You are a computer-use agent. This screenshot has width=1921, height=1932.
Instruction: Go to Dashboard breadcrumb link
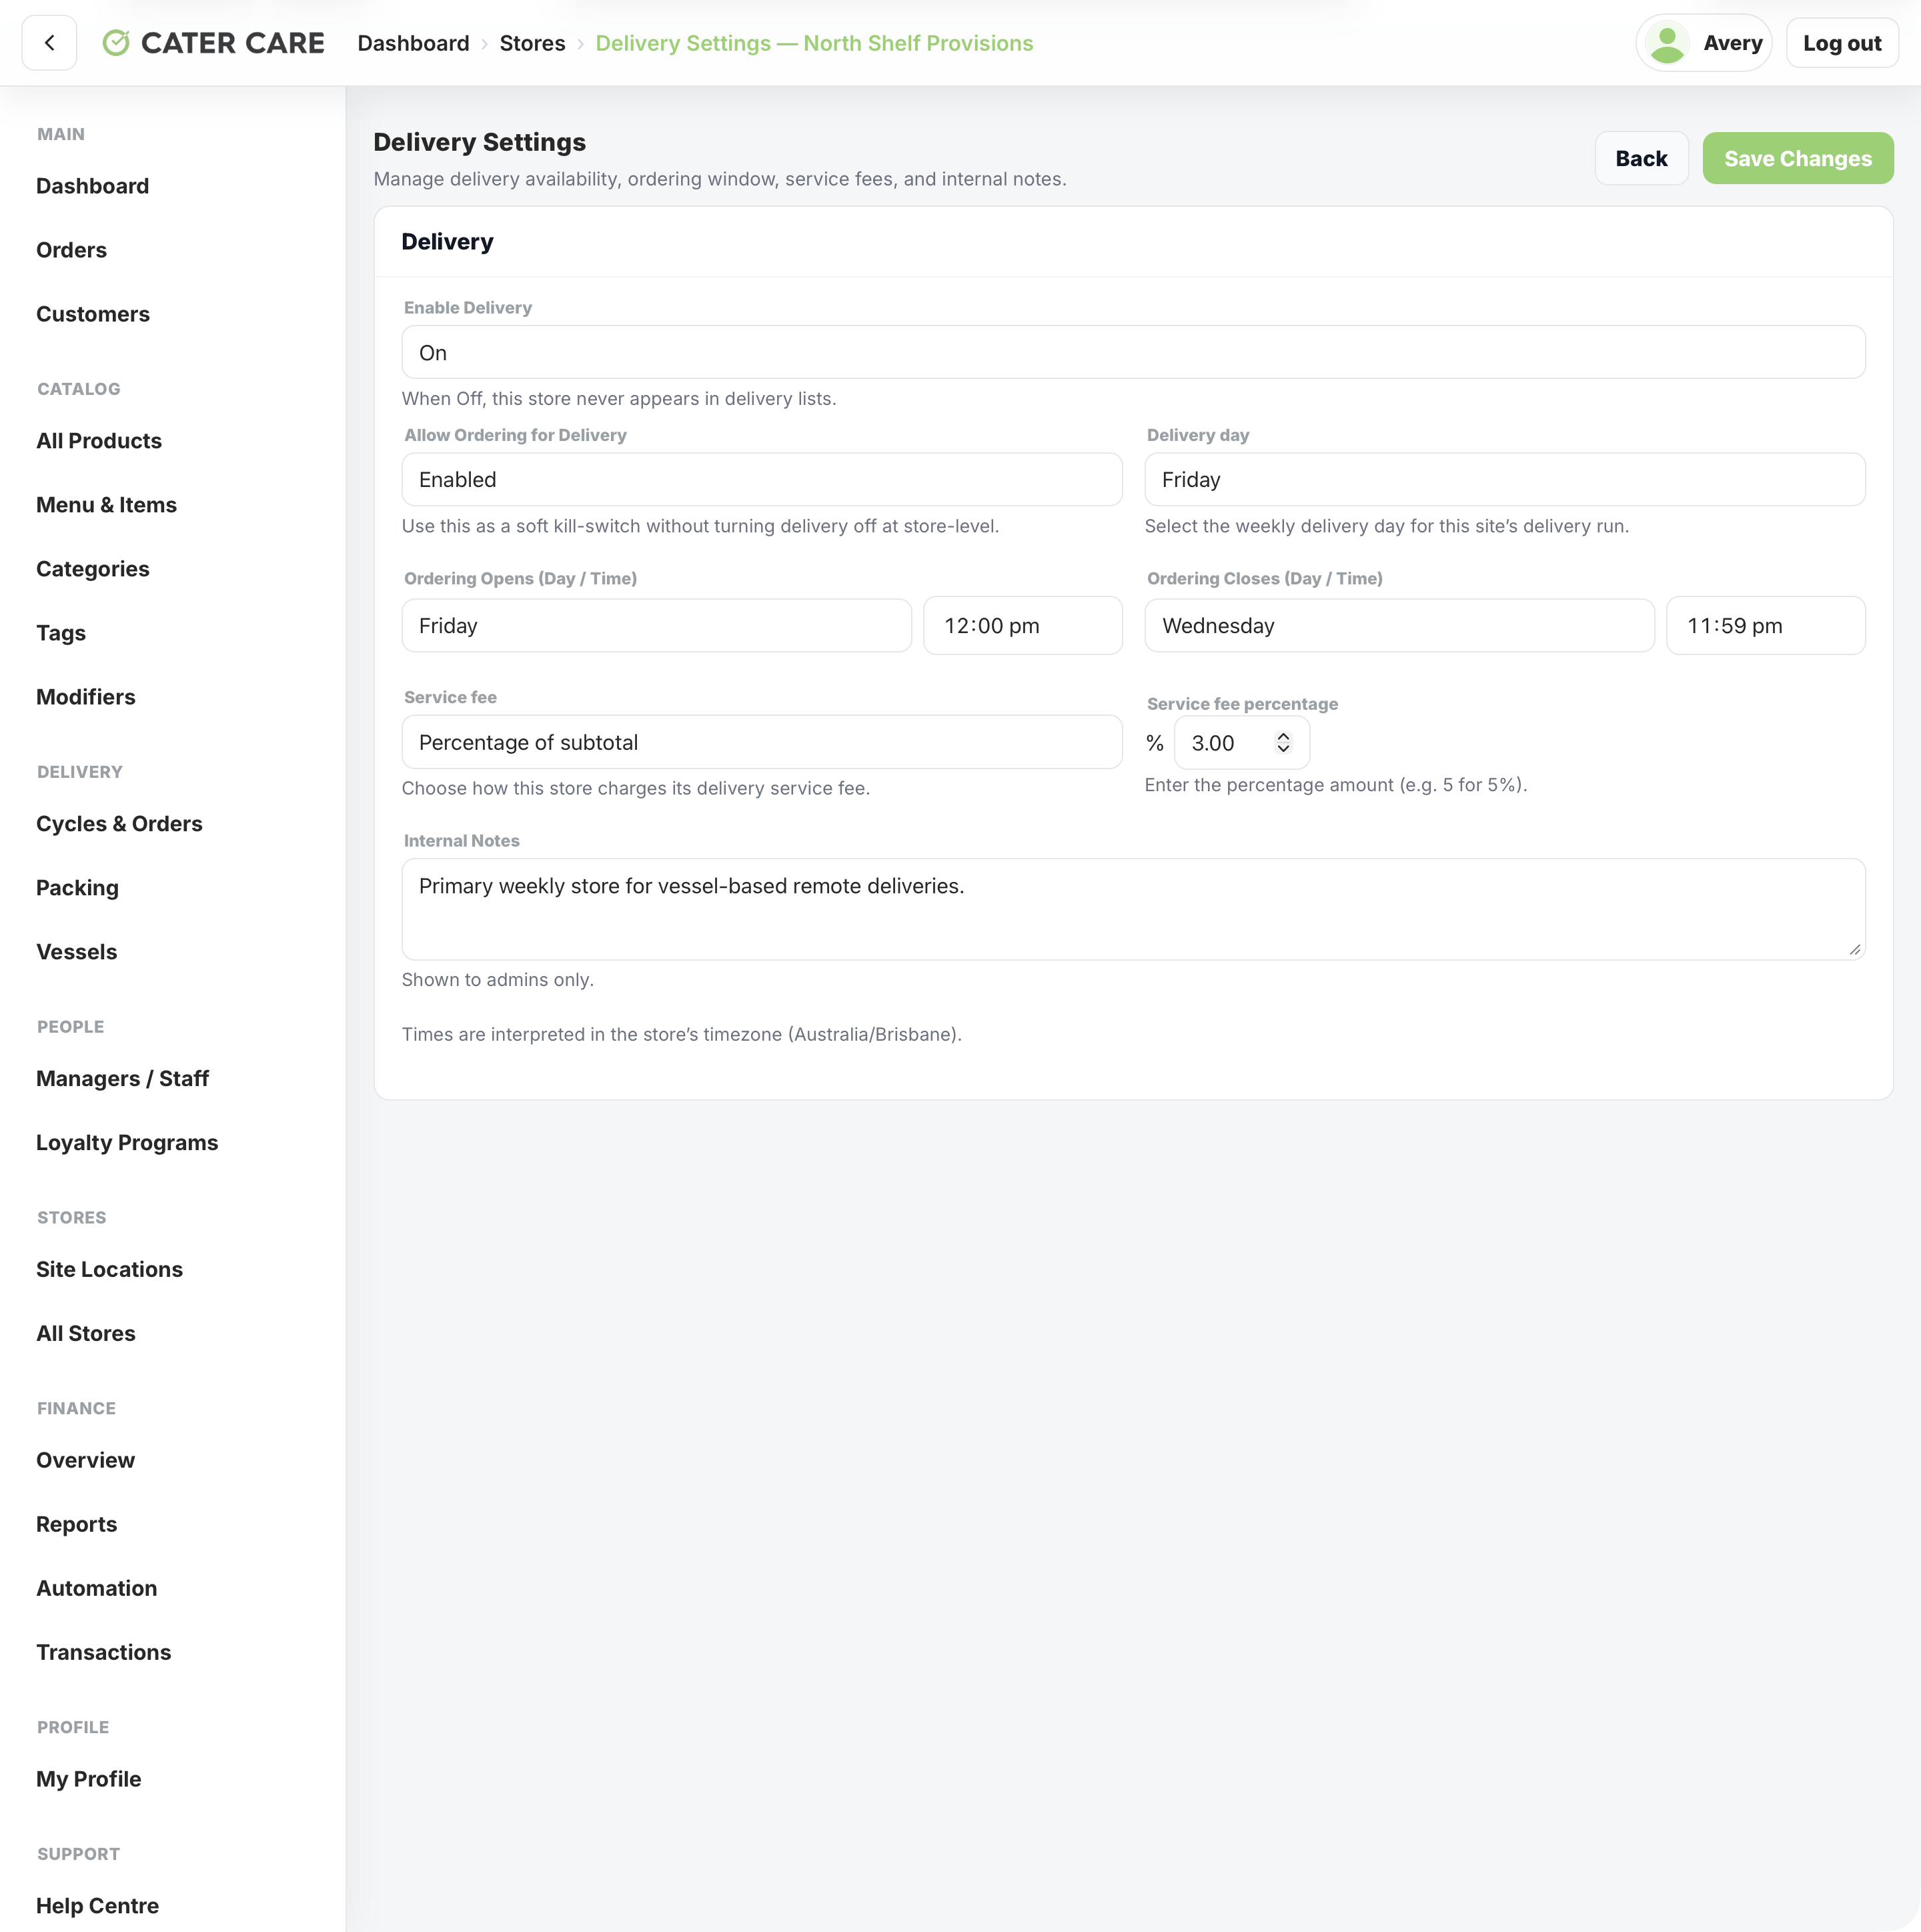[413, 43]
